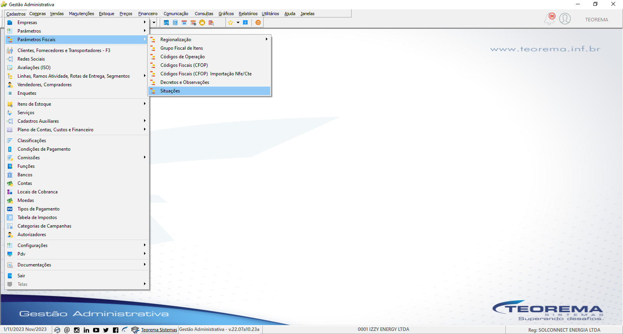This screenshot has height=334, width=623.
Task: Click the favorites star icon
Action: pyautogui.click(x=231, y=23)
